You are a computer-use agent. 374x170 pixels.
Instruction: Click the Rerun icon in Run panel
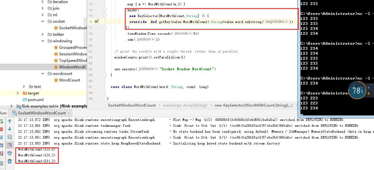[x=1, y=121]
